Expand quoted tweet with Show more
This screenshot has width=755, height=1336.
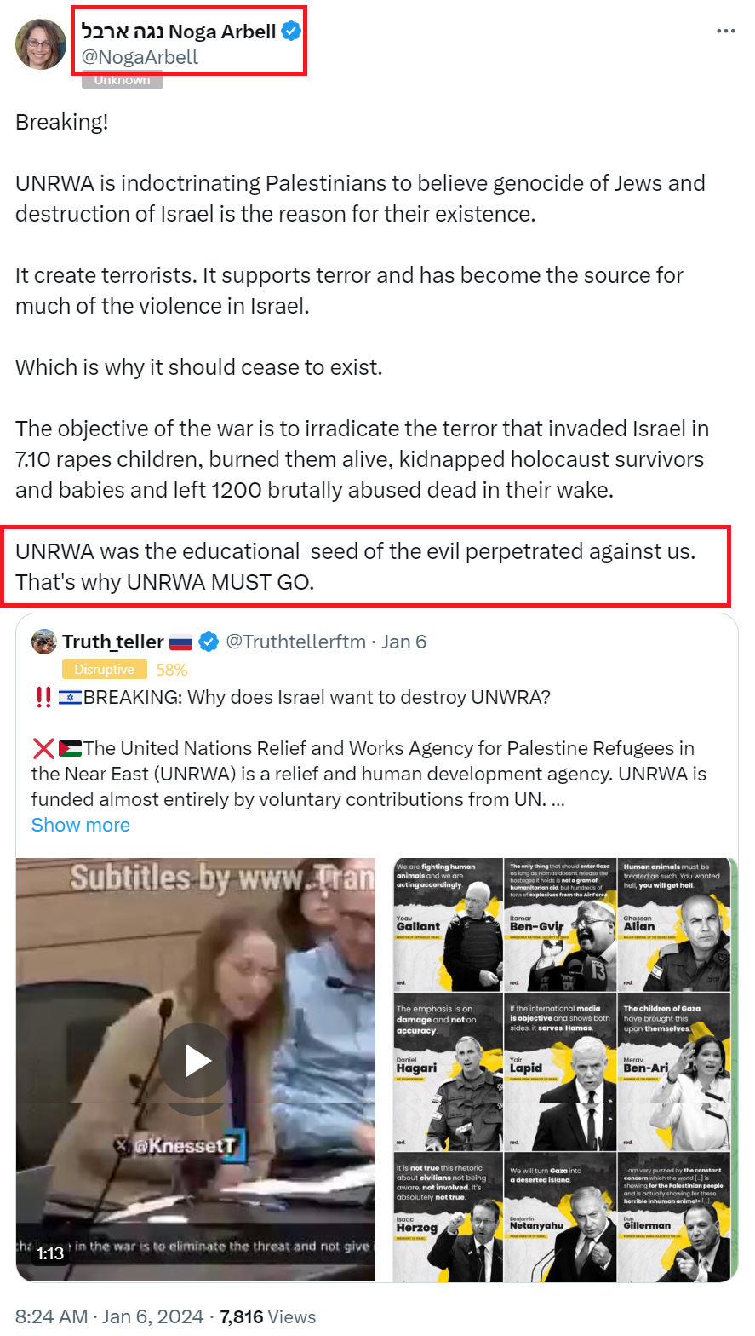[81, 825]
